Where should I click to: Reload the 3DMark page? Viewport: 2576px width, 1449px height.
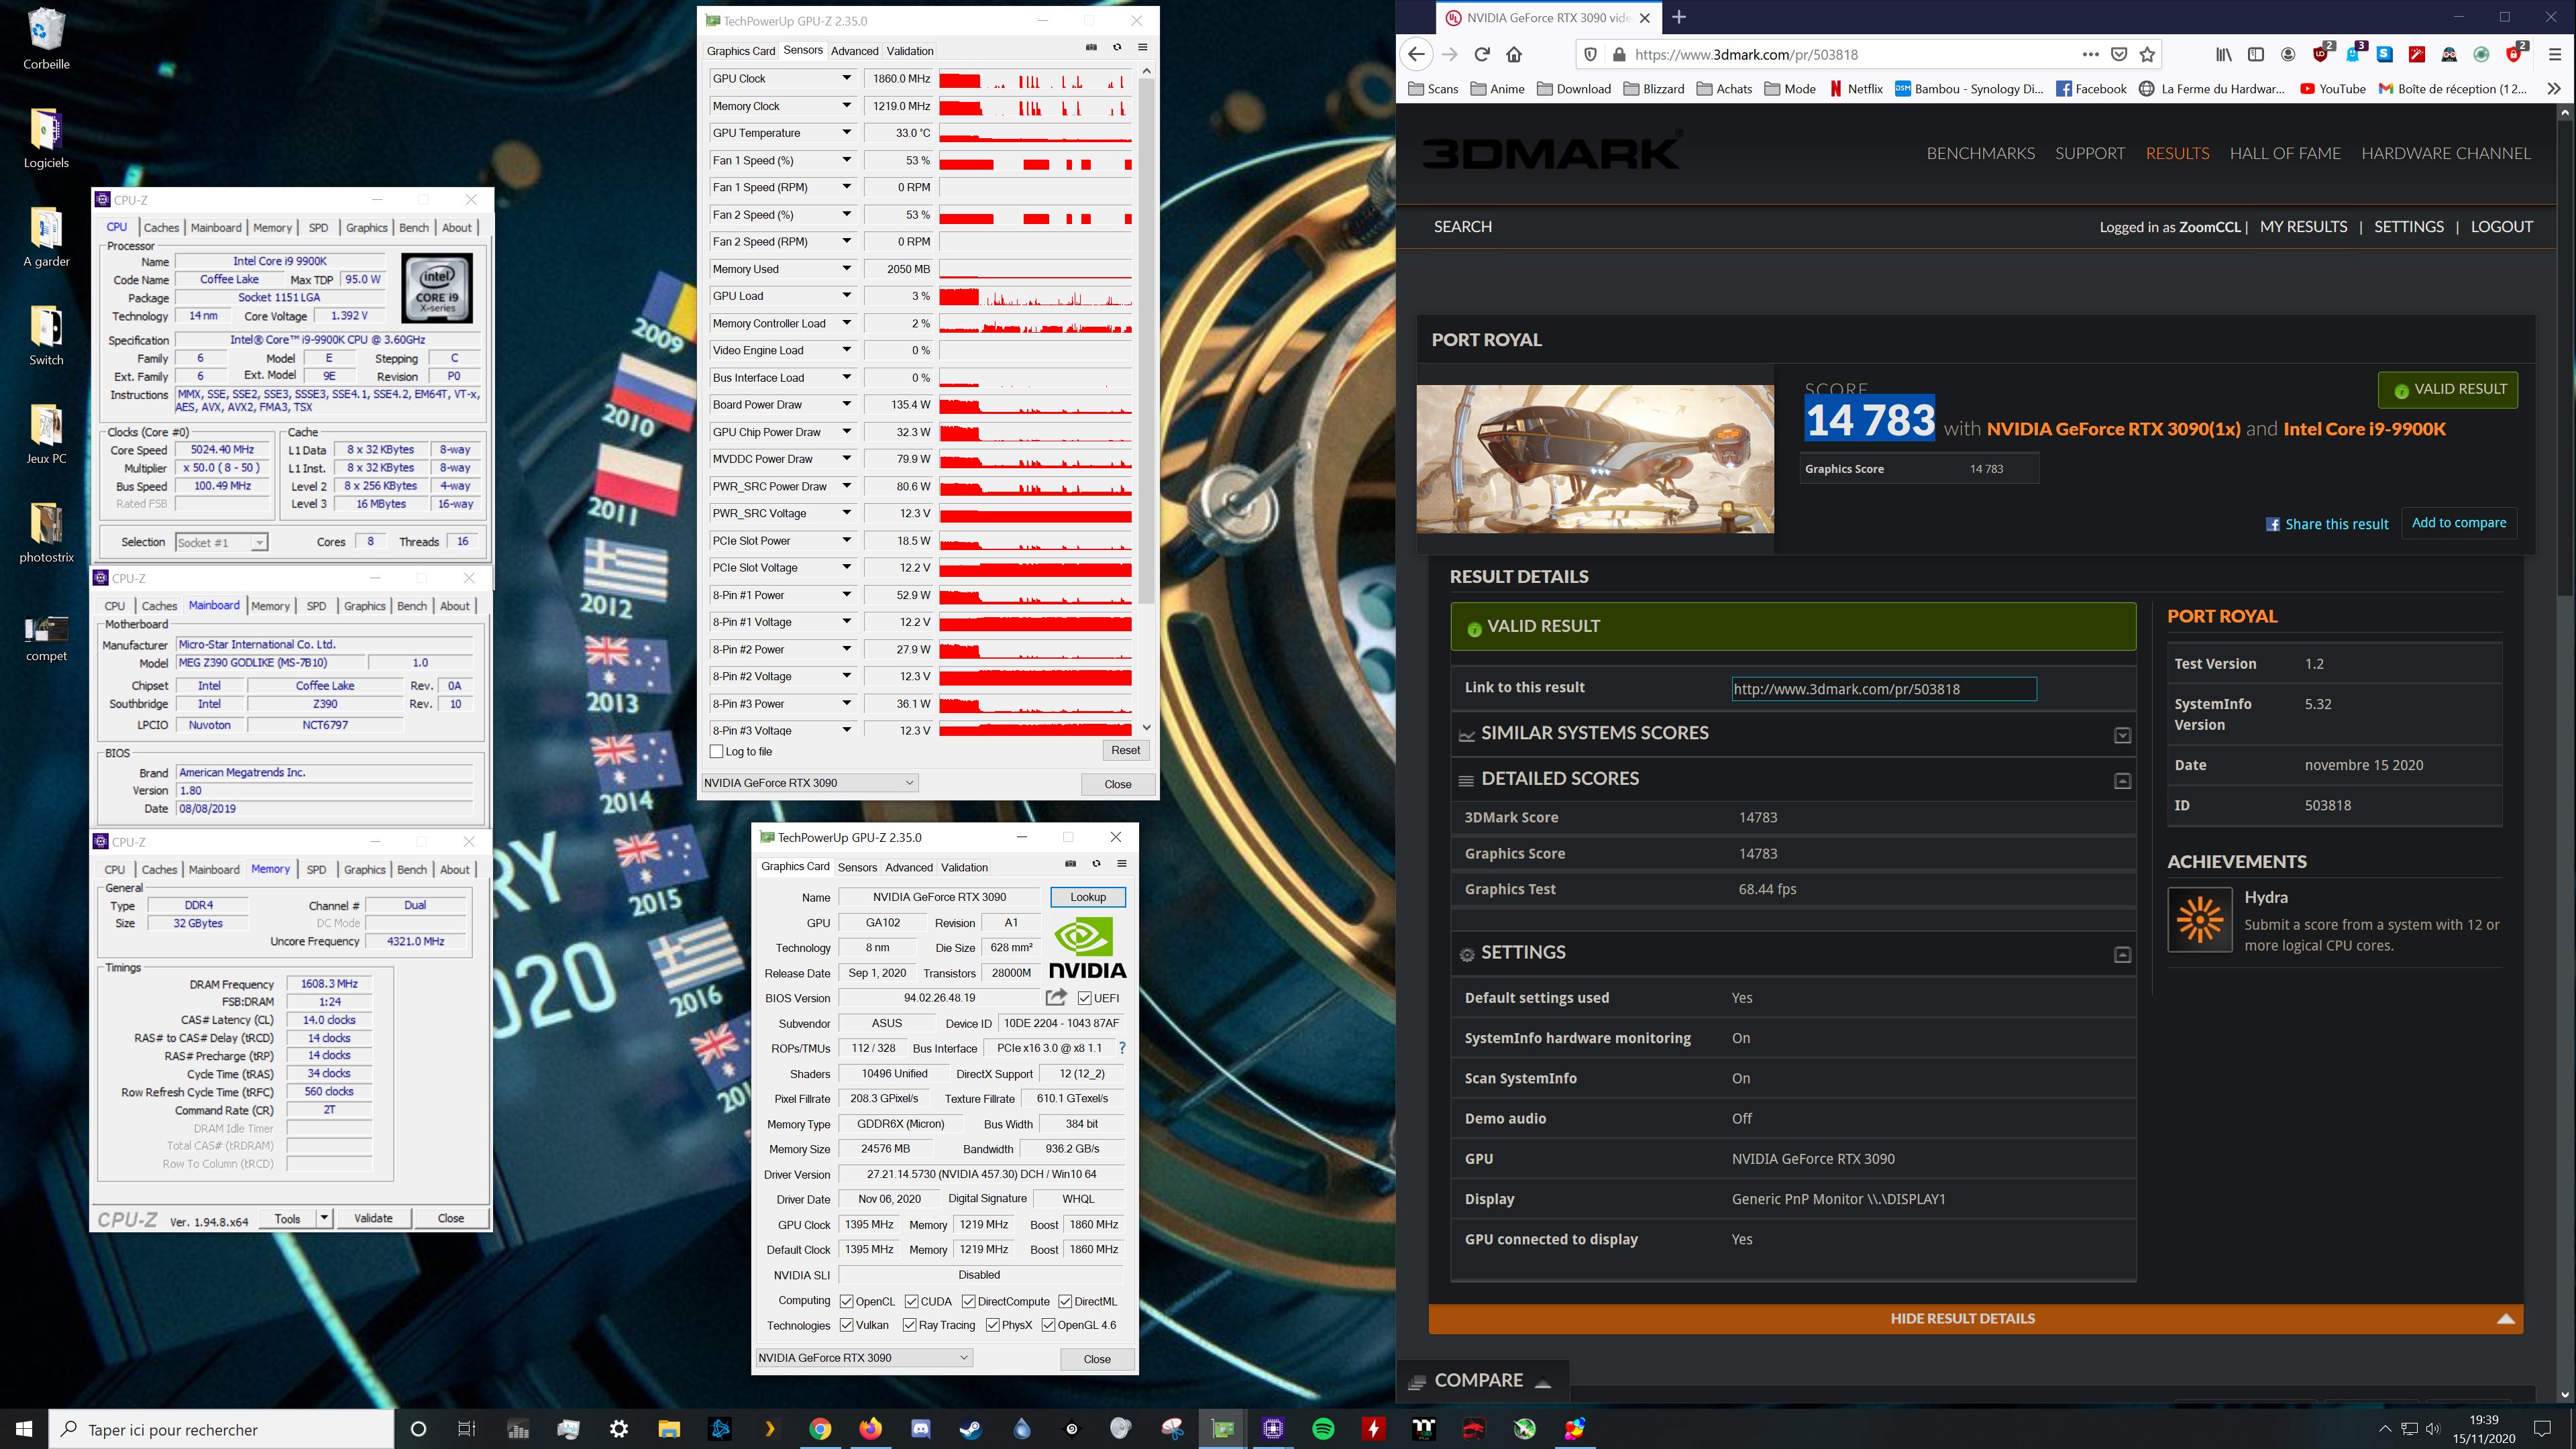tap(1482, 54)
